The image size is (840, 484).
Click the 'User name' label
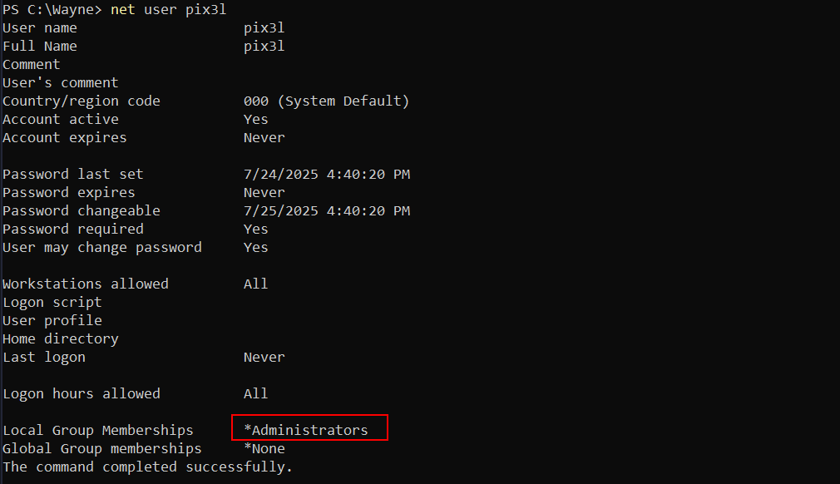pos(40,27)
